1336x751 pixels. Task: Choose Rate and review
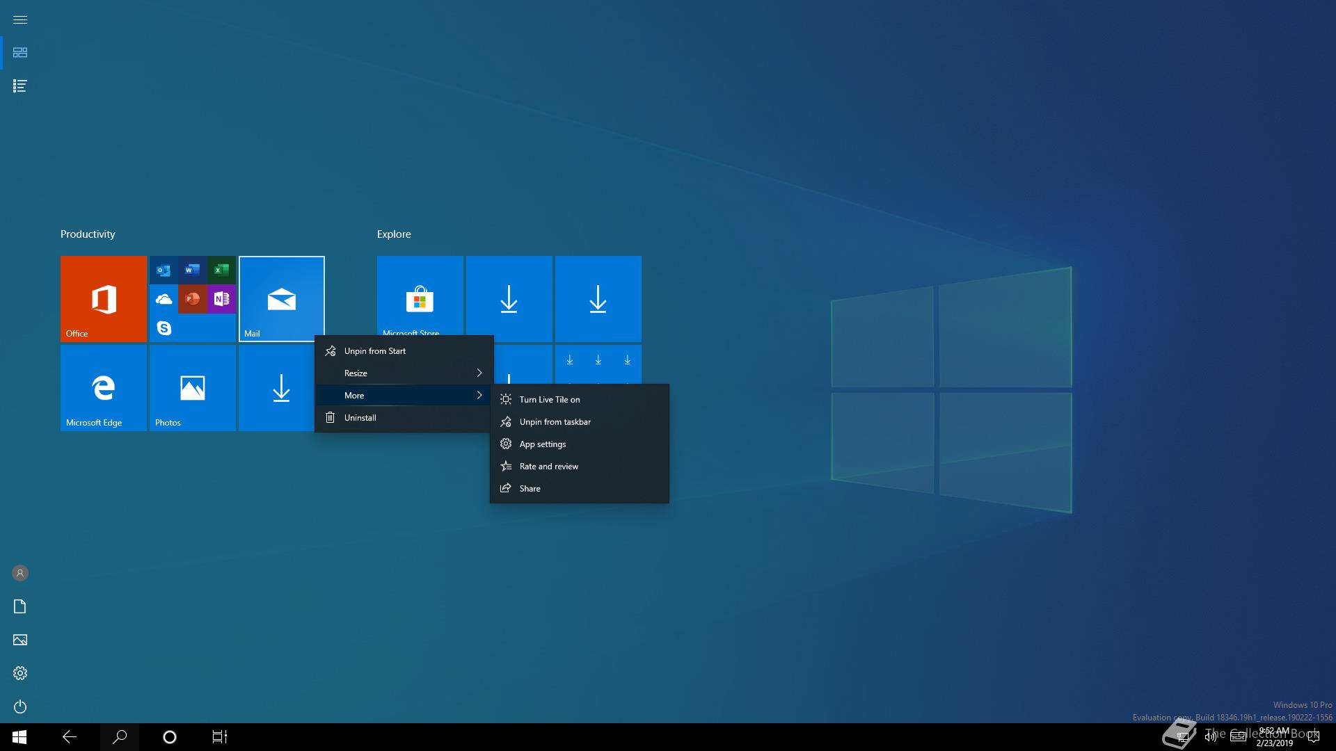tap(580, 466)
